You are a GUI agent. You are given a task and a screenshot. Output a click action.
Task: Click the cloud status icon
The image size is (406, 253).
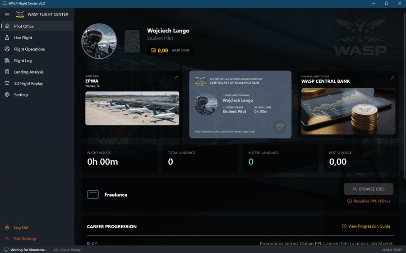55,250
